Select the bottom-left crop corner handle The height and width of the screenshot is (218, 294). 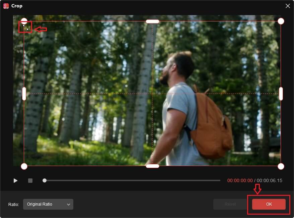pos(24,166)
